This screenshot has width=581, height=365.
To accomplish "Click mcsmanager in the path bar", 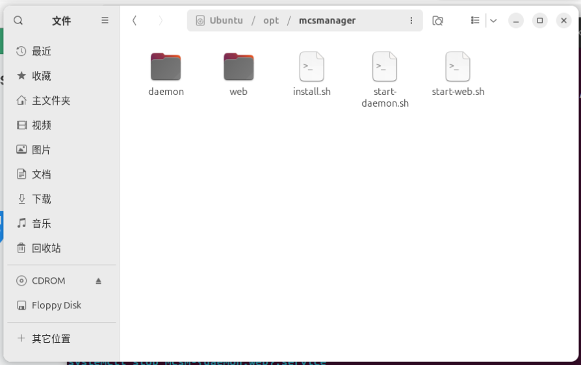I will pos(327,20).
